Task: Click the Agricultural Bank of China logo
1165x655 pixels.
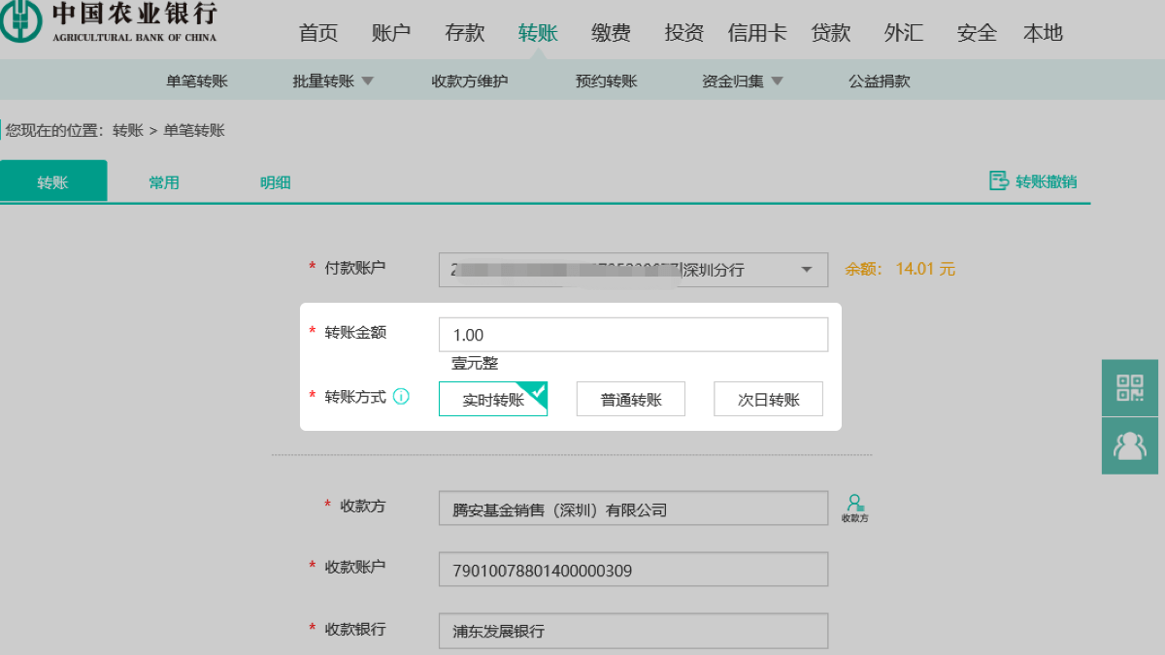Action: (19, 22)
